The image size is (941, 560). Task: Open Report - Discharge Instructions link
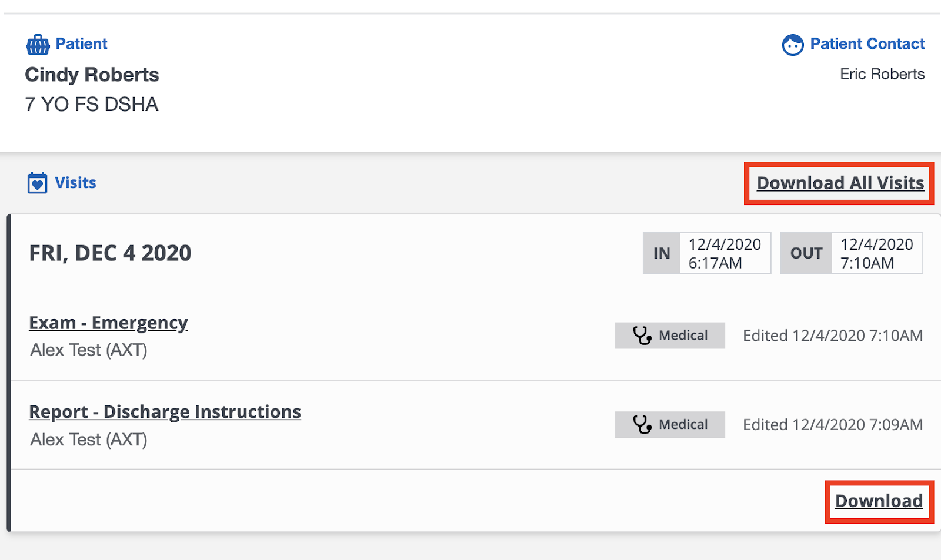165,412
